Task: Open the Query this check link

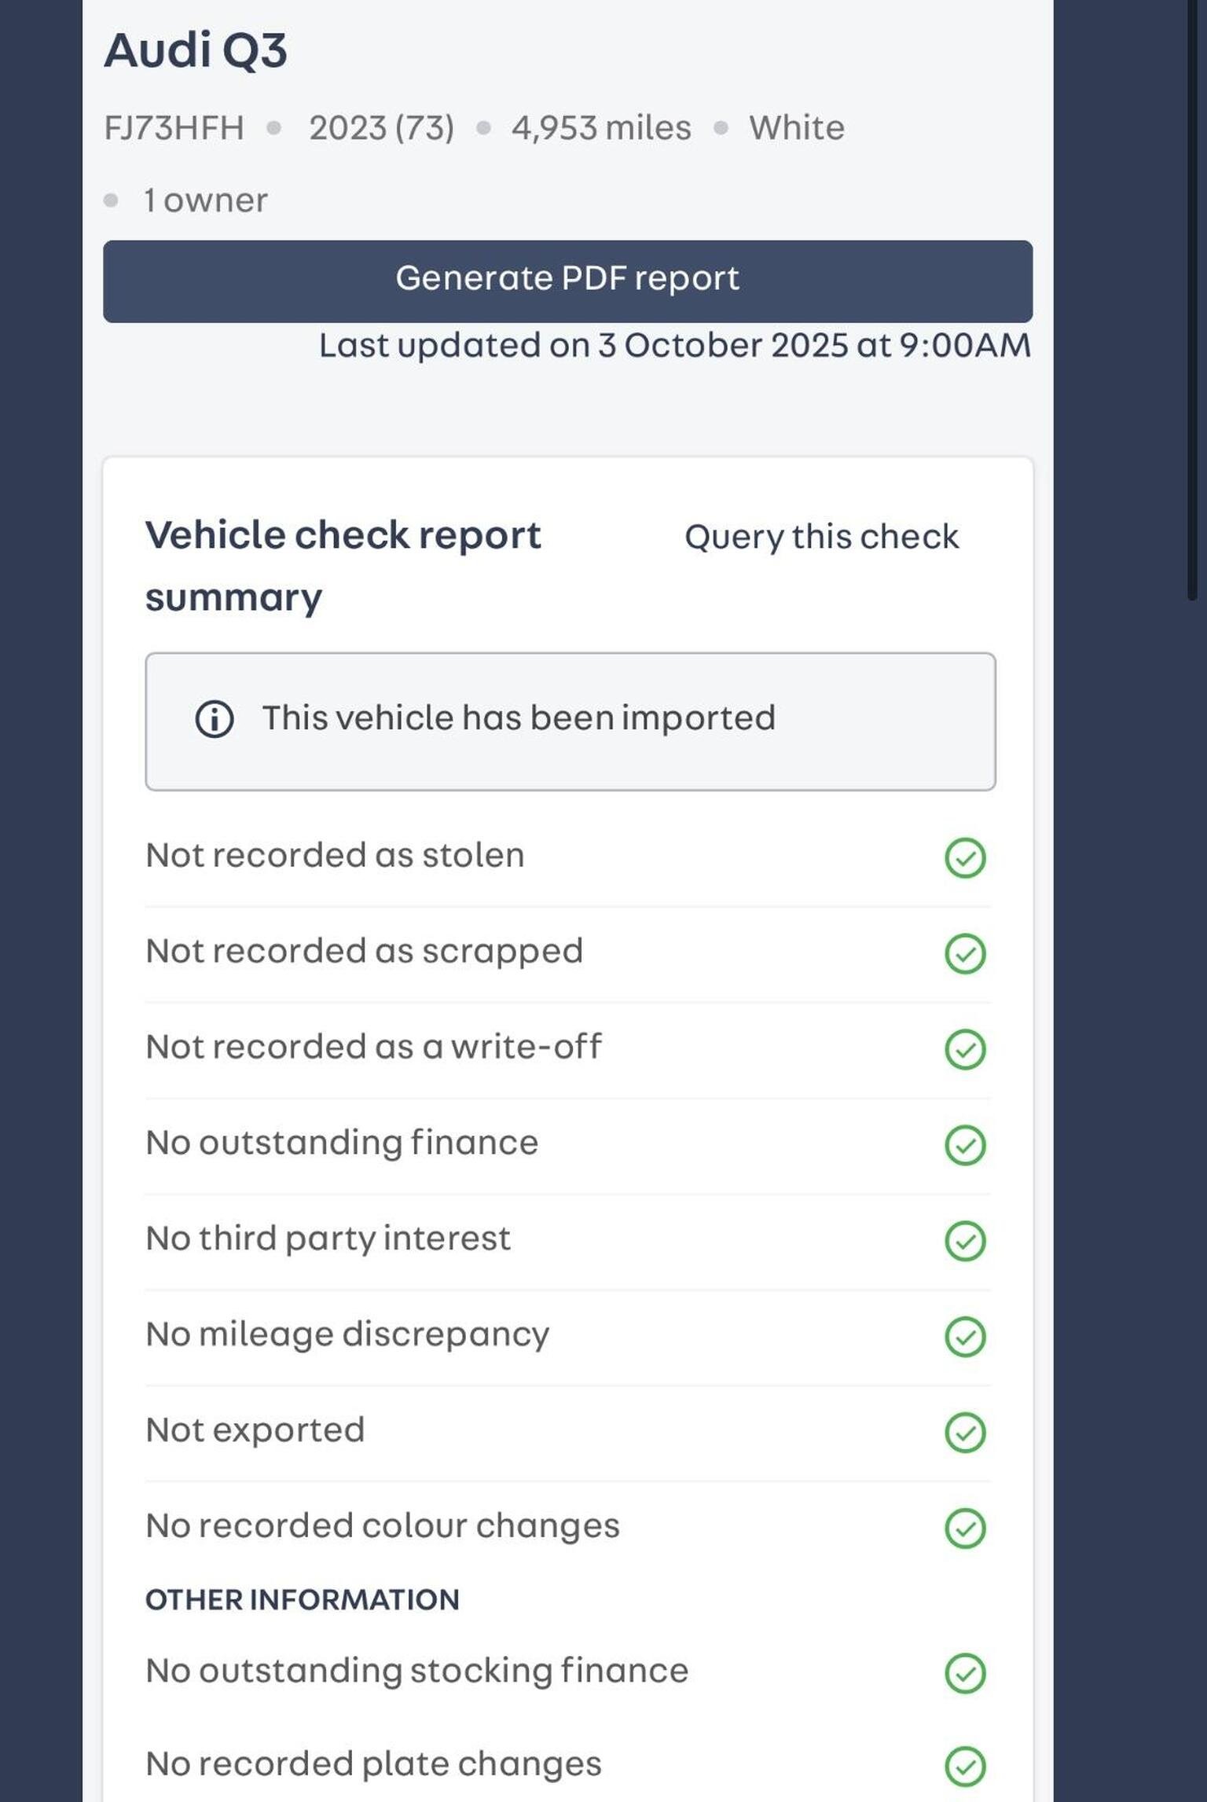Action: point(821,537)
